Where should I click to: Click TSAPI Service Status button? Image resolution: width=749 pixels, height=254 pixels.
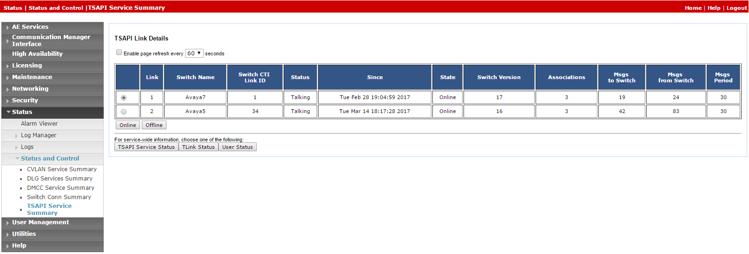(x=146, y=147)
